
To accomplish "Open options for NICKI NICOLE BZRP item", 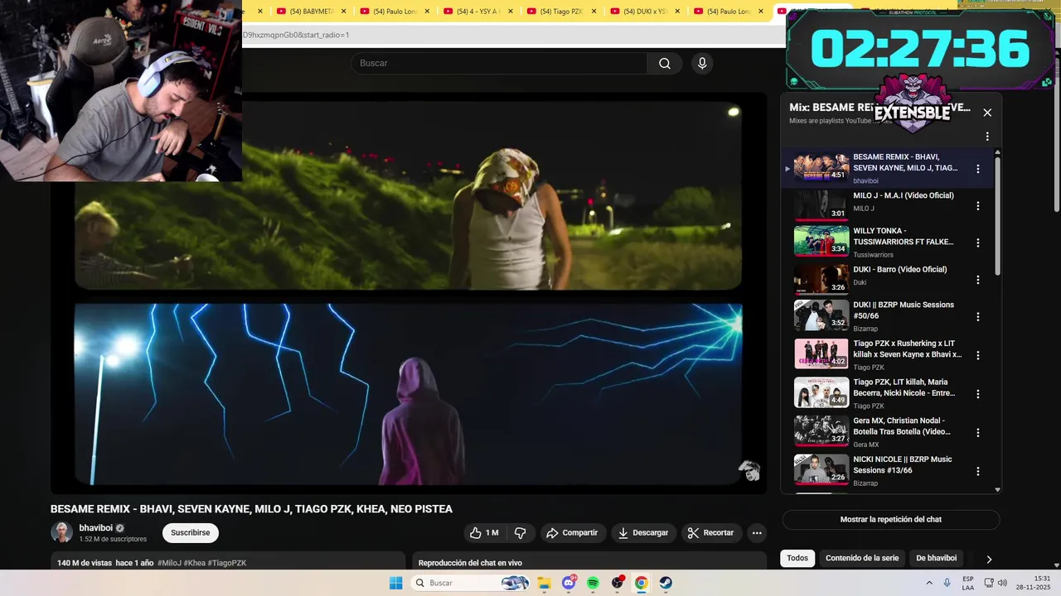I will tap(978, 471).
